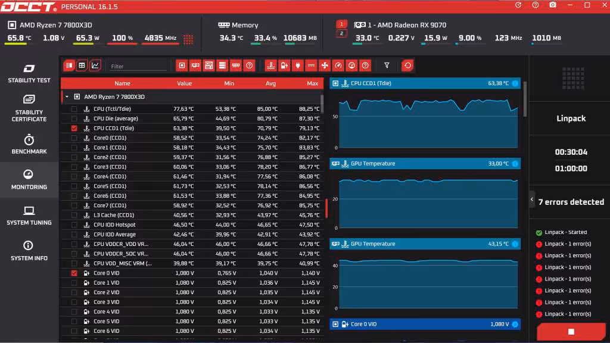Viewport: 610px width, 343px height.
Task: Switch to graph-only view
Action: coord(95,66)
